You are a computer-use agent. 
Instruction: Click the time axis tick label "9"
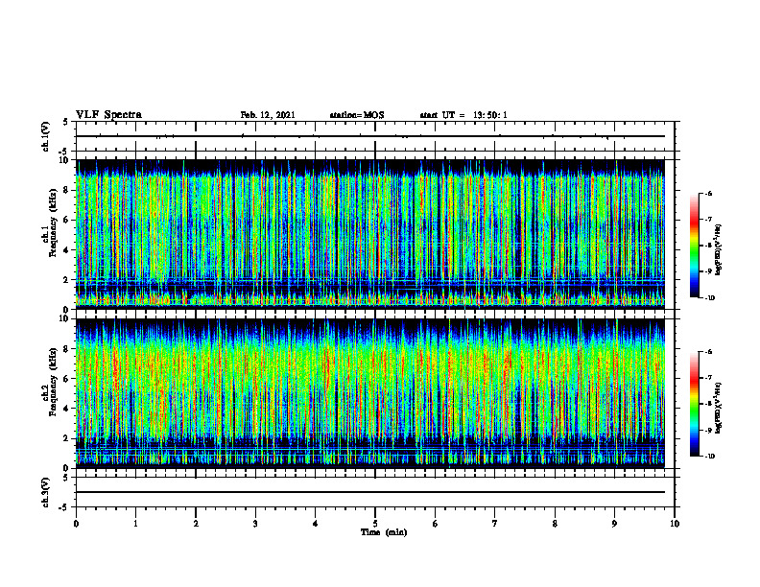(x=614, y=524)
